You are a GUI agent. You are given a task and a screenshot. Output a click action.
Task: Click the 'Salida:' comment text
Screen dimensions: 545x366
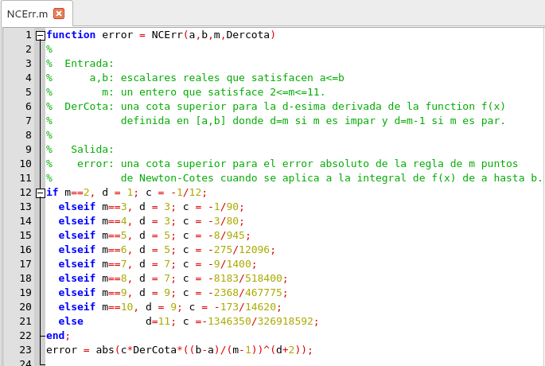pyautogui.click(x=92, y=150)
